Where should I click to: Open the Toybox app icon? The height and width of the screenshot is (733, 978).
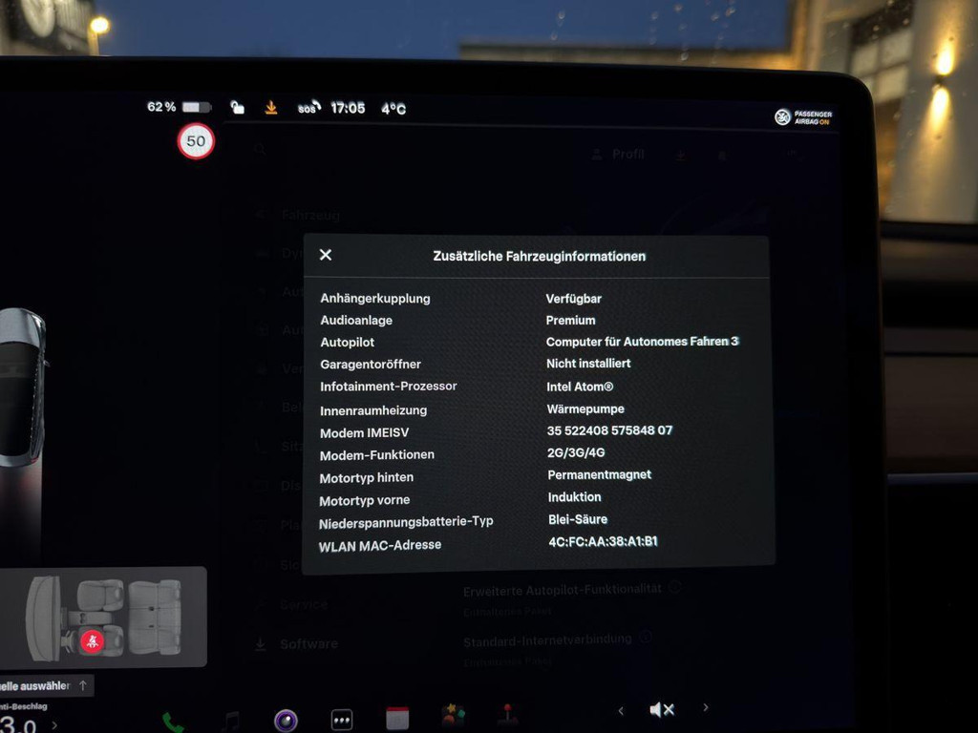(x=453, y=716)
